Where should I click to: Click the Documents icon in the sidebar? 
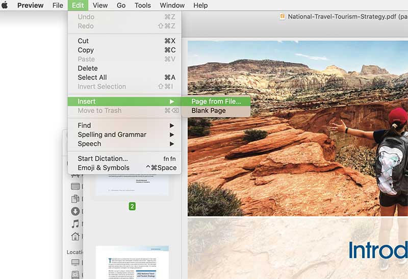pyautogui.click(x=75, y=199)
